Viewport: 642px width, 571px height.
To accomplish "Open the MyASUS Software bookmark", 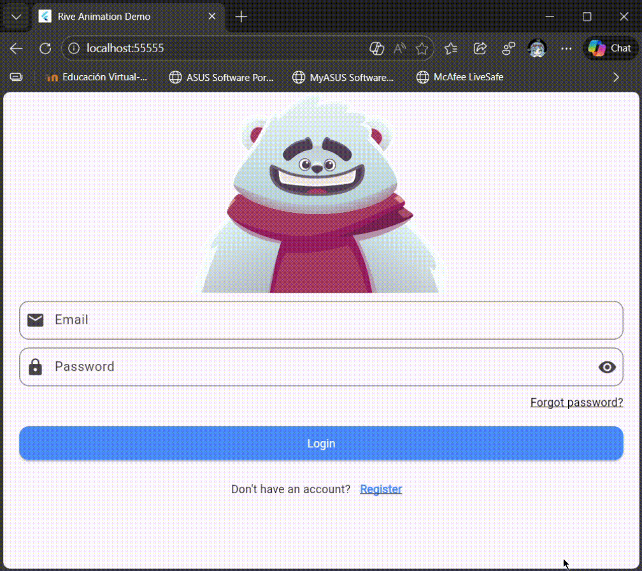I will (x=343, y=77).
